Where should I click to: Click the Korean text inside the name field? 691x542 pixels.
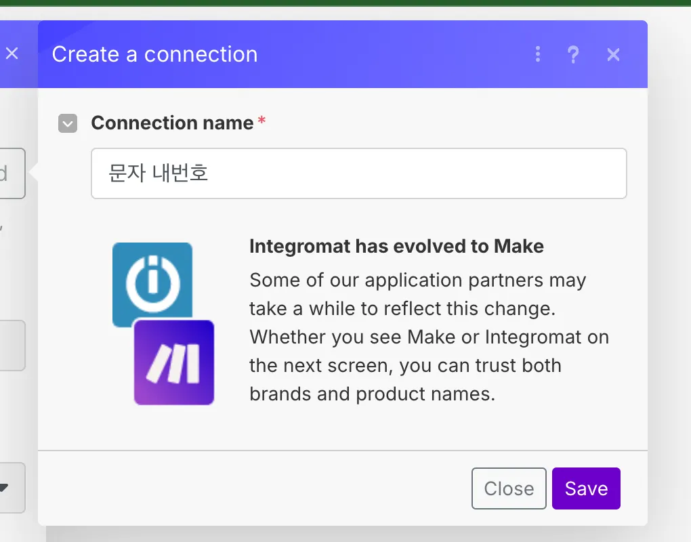[159, 173]
